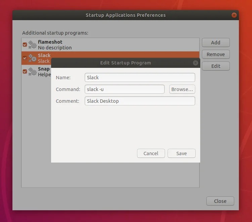Screen dimensions: 252x222
Task: Click the Add button
Action: pos(216,43)
